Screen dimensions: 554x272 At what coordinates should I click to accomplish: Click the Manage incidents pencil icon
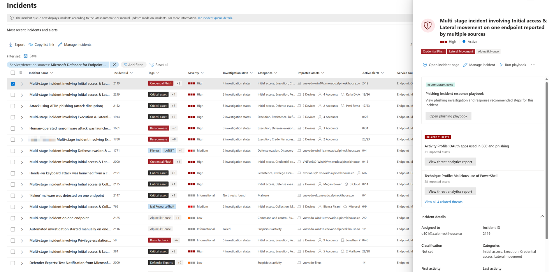coord(60,45)
